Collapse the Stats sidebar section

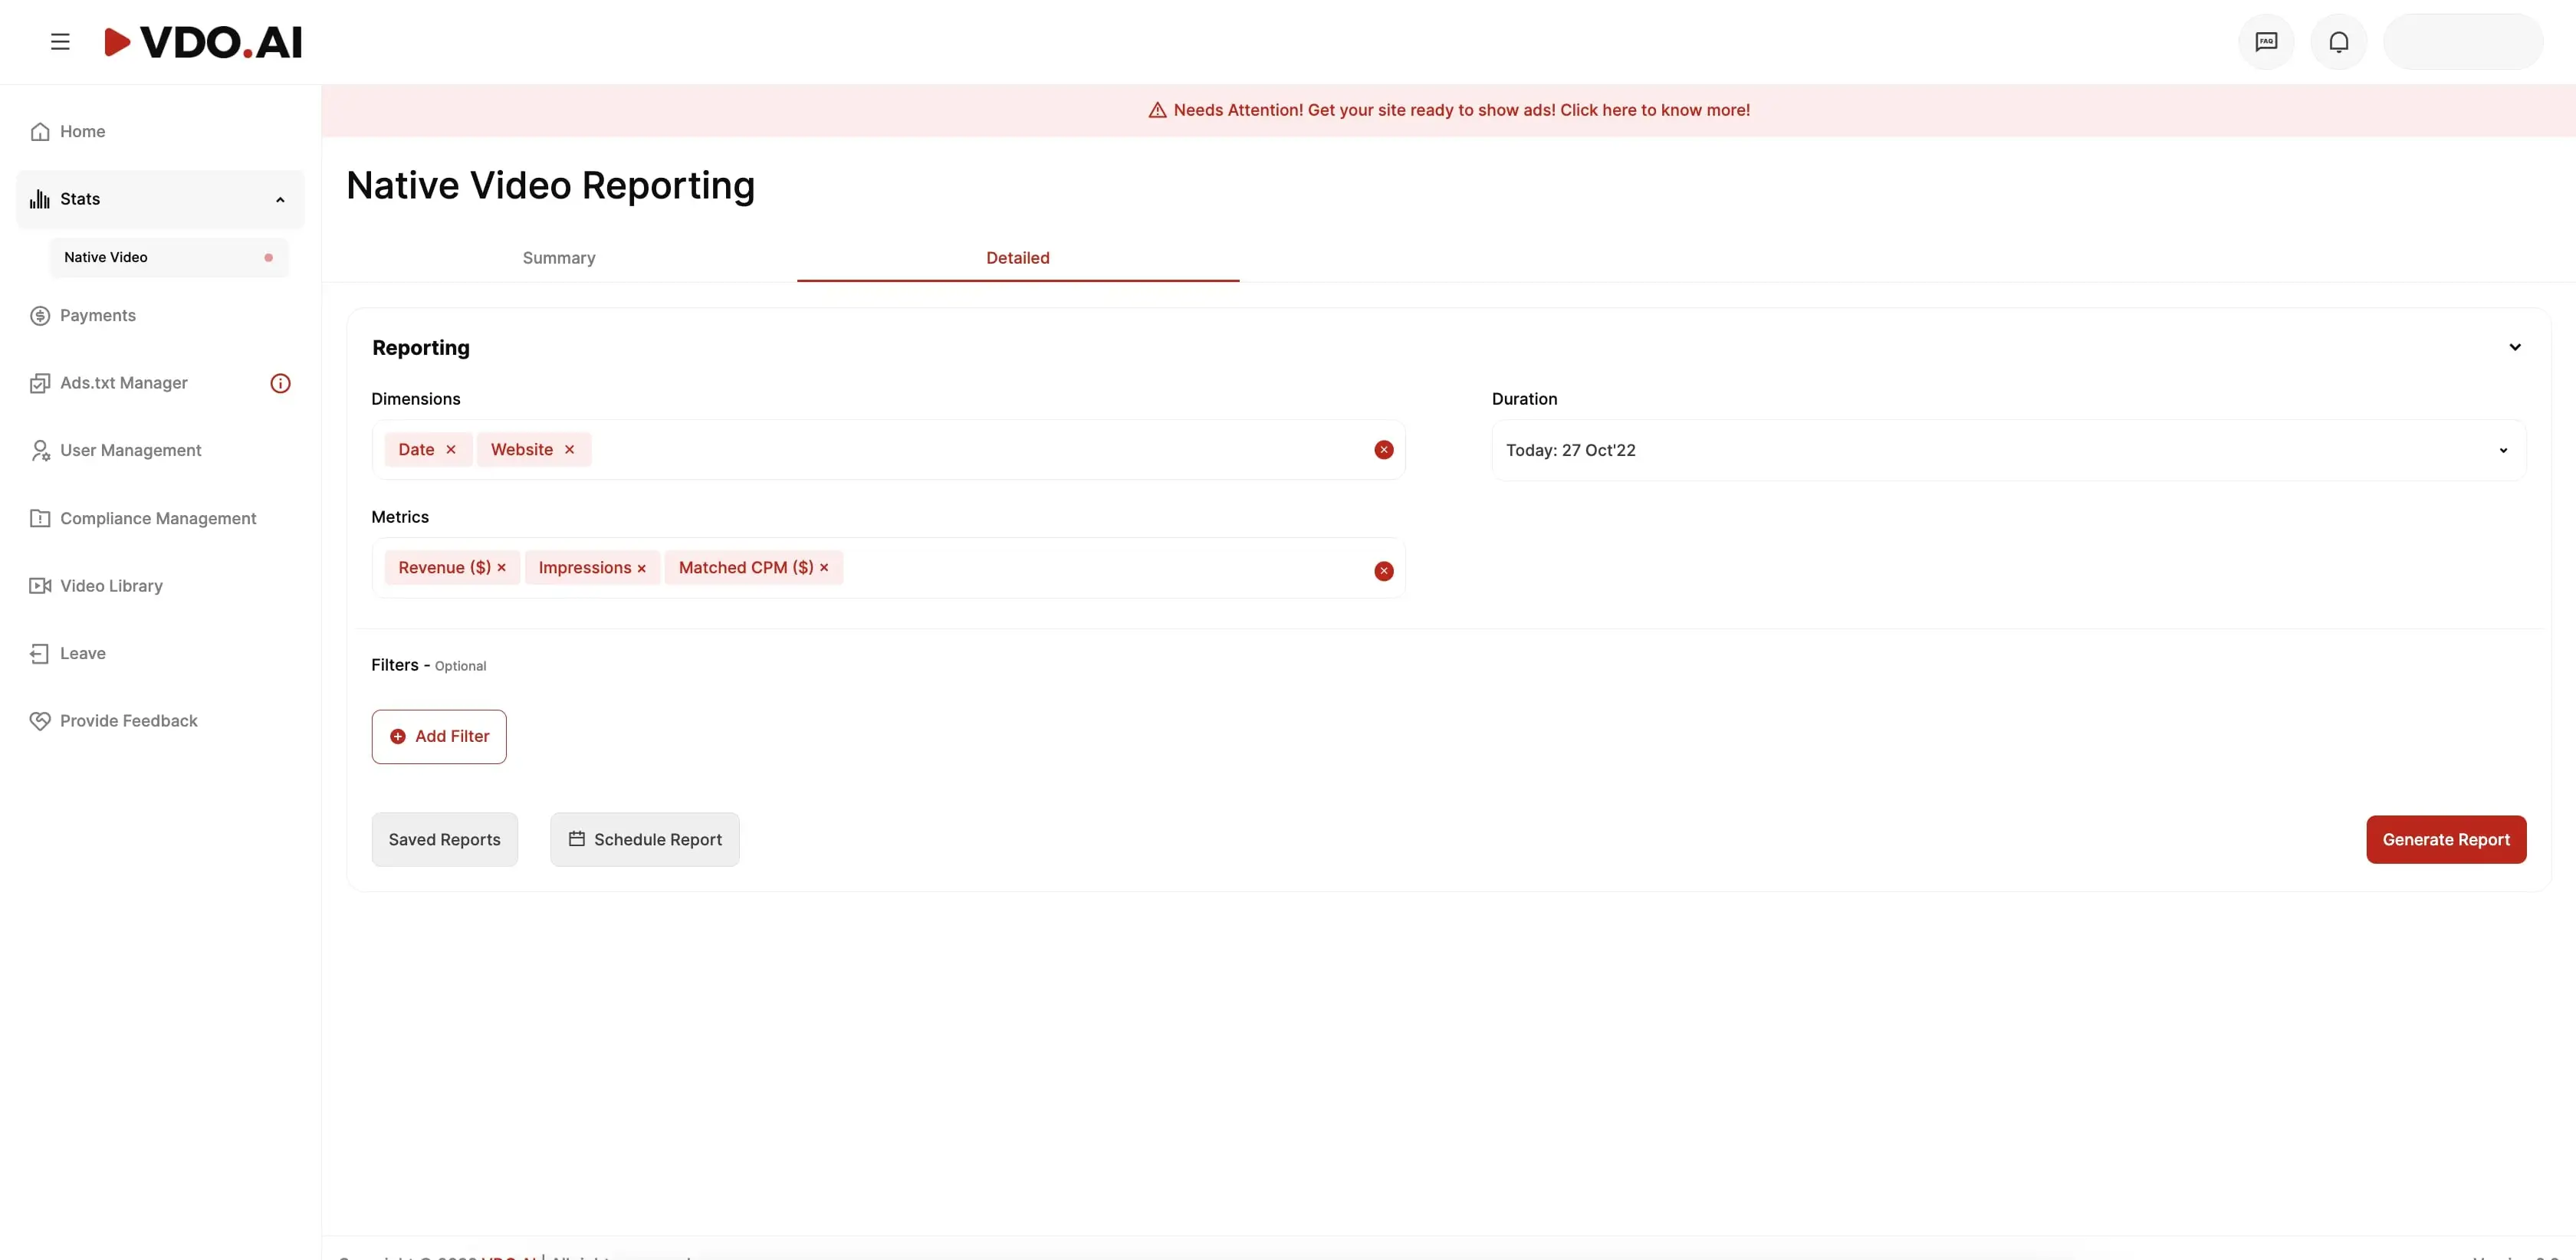tap(280, 200)
